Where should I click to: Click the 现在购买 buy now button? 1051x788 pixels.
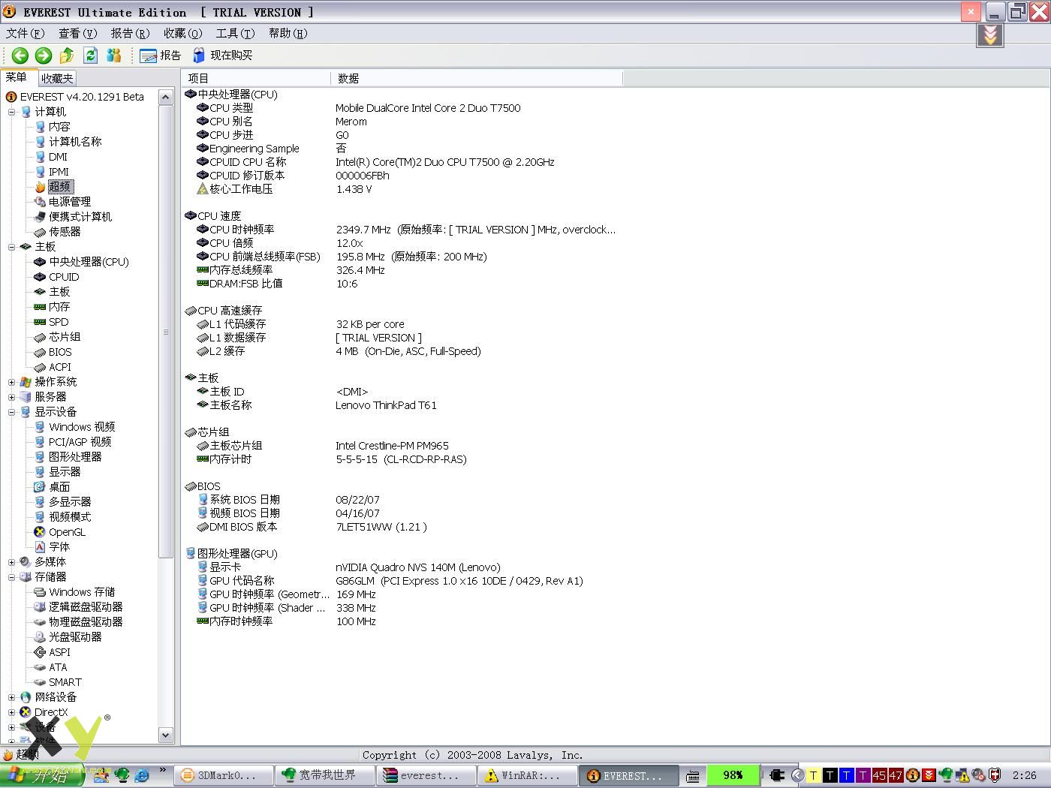pyautogui.click(x=223, y=56)
